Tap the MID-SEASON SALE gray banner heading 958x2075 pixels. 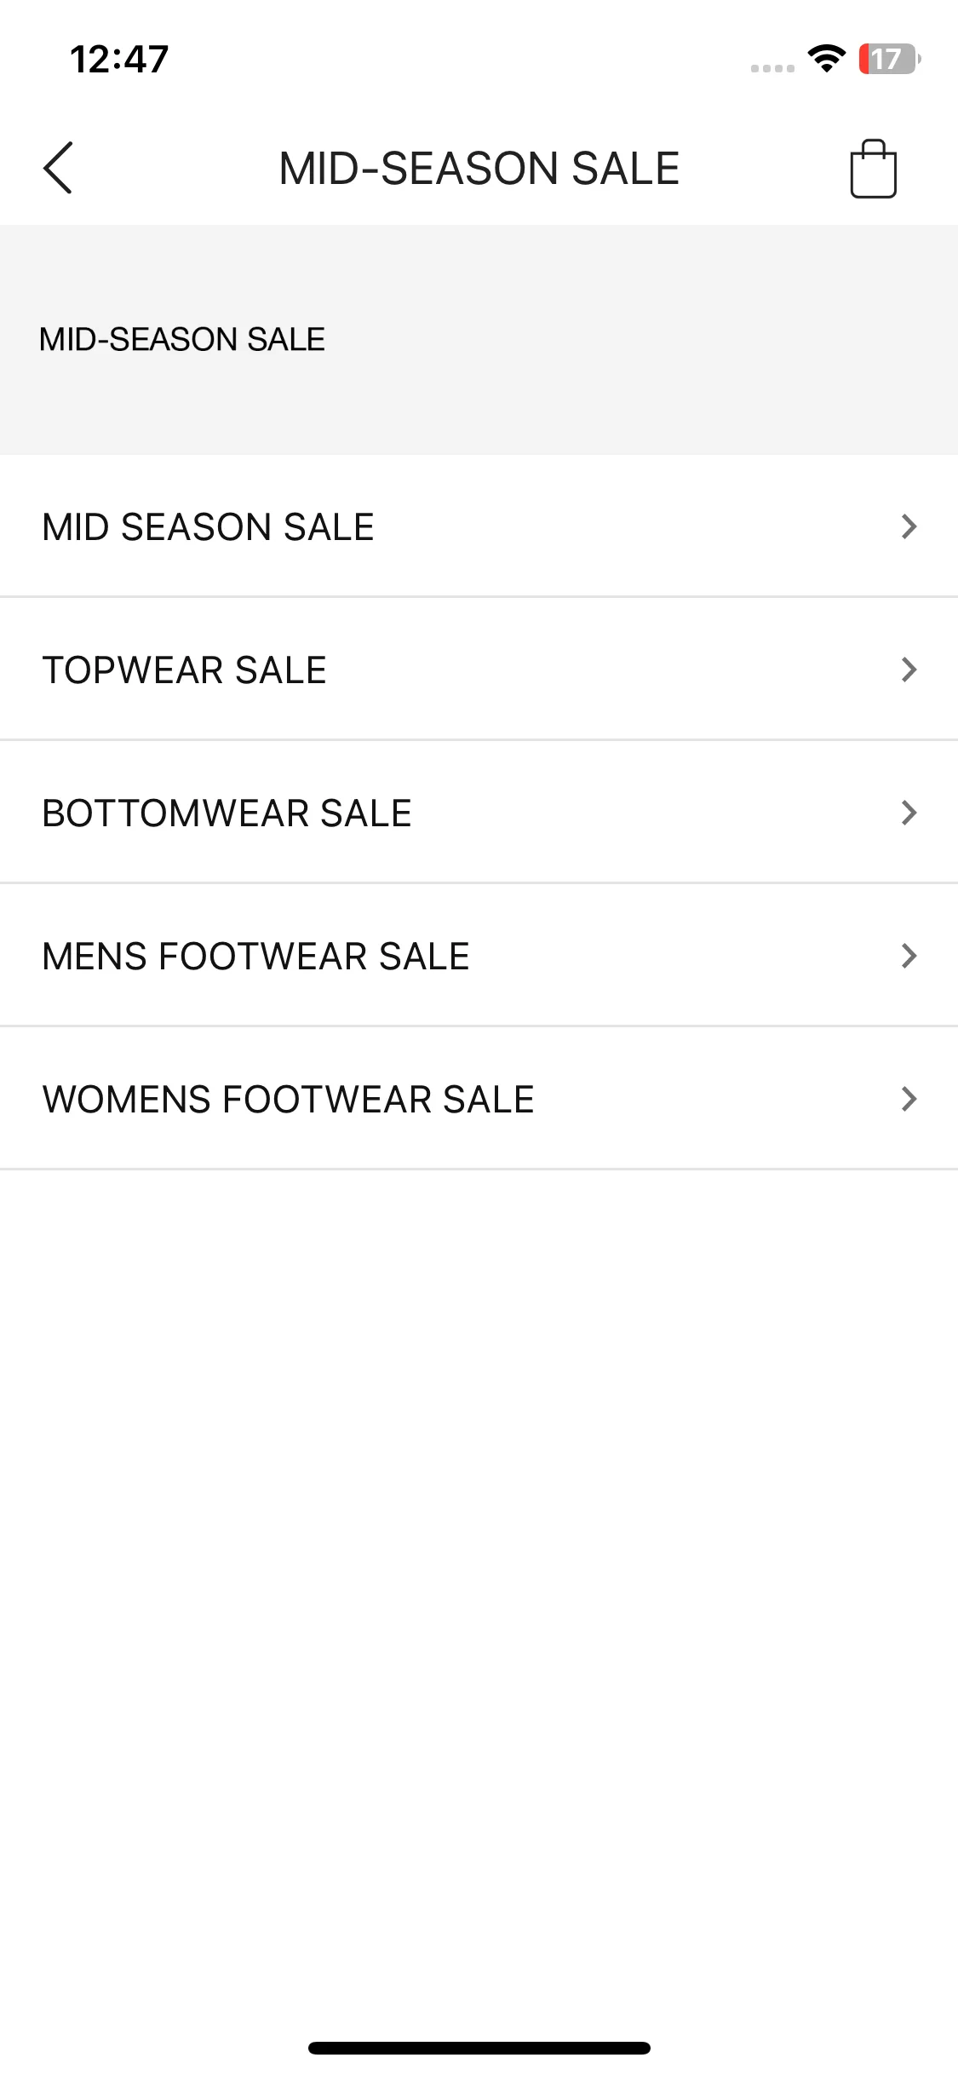[182, 339]
